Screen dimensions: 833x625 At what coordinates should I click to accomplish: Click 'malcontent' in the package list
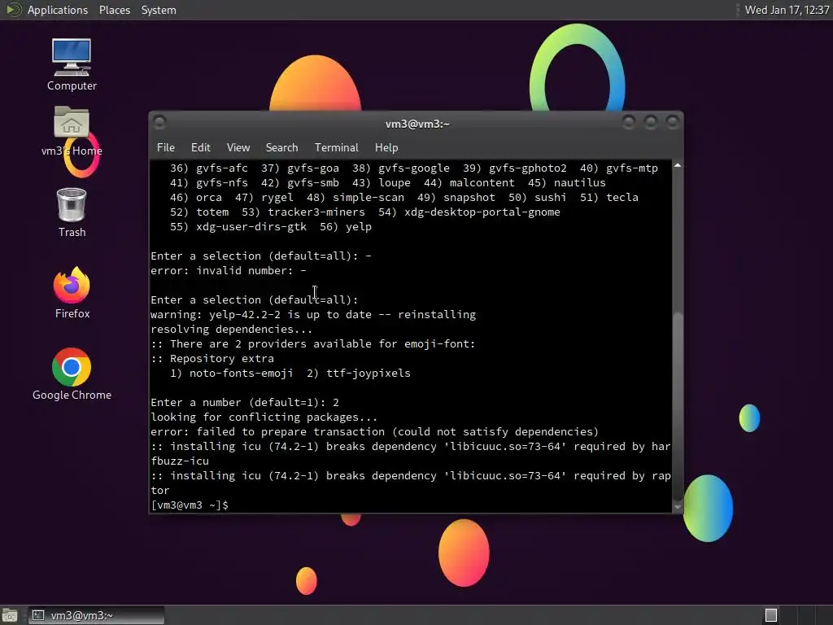tap(482, 183)
